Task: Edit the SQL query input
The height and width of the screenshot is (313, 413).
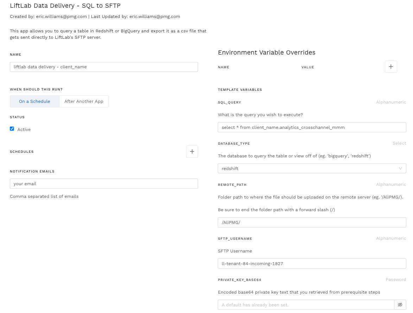Action: pos(312,127)
